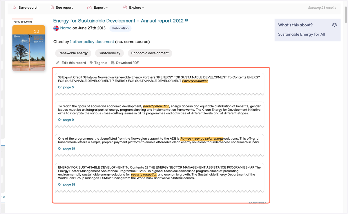Click the Norway flag icon
This screenshot has height=214, width=348.
coord(56,28)
